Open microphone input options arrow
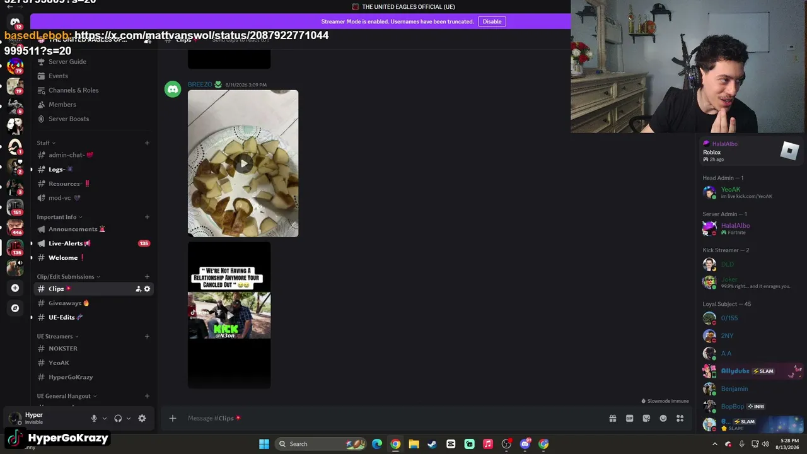Viewport: 807px width, 454px height. [104, 418]
